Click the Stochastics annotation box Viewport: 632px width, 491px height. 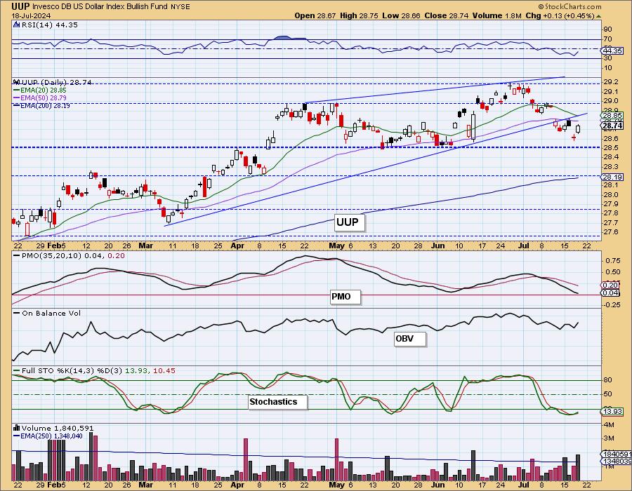pyautogui.click(x=277, y=402)
